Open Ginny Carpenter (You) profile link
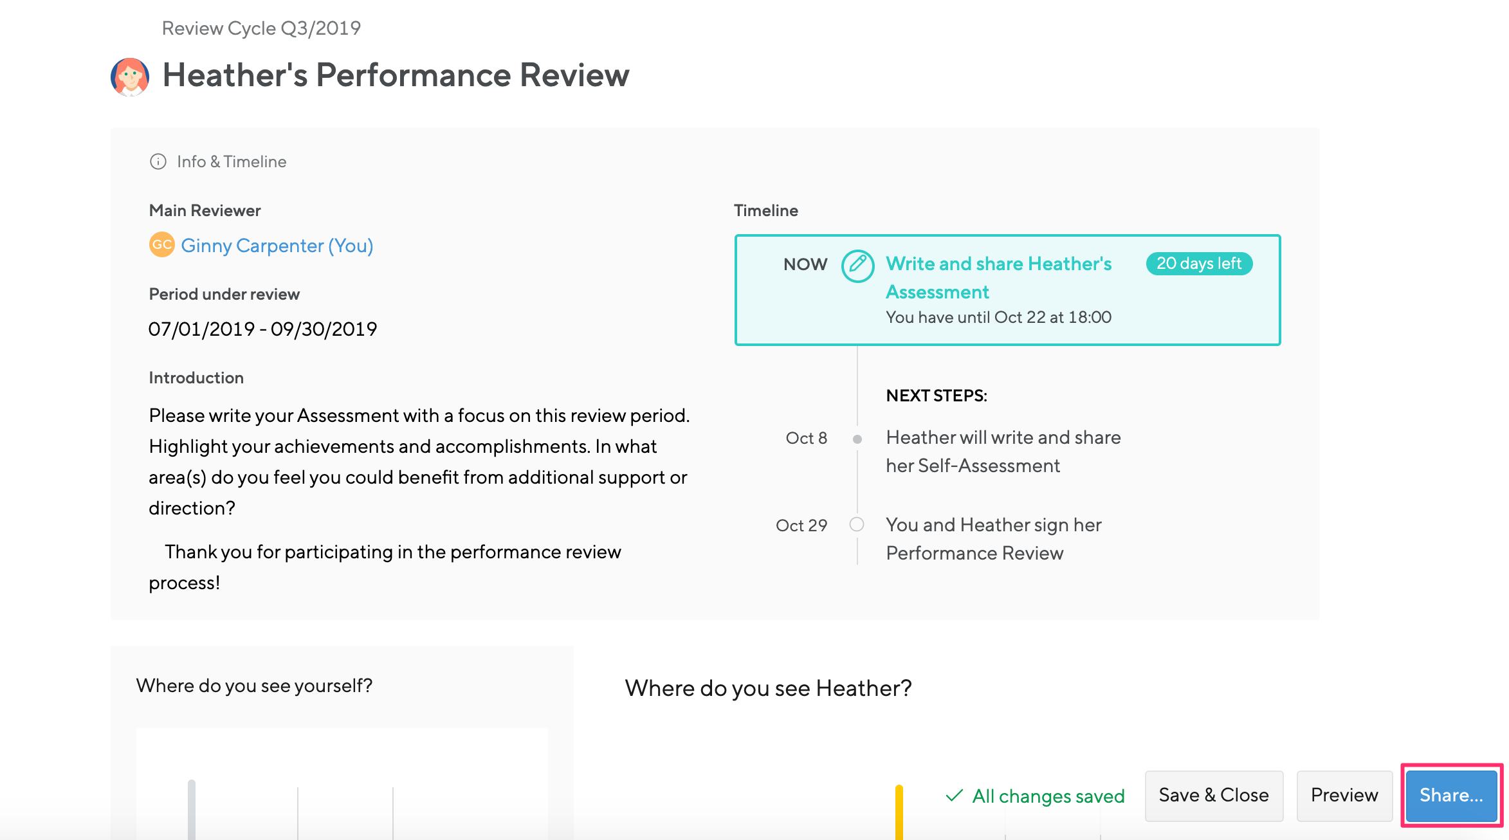 click(277, 246)
